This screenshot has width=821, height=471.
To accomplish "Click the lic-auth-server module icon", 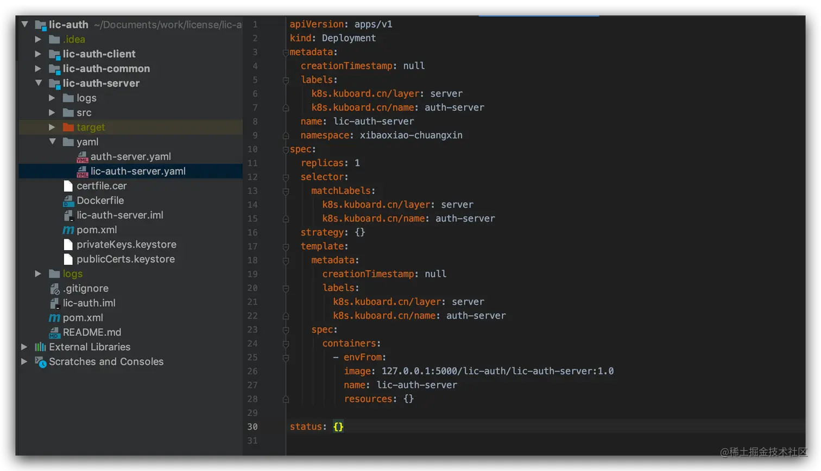I will coord(54,84).
